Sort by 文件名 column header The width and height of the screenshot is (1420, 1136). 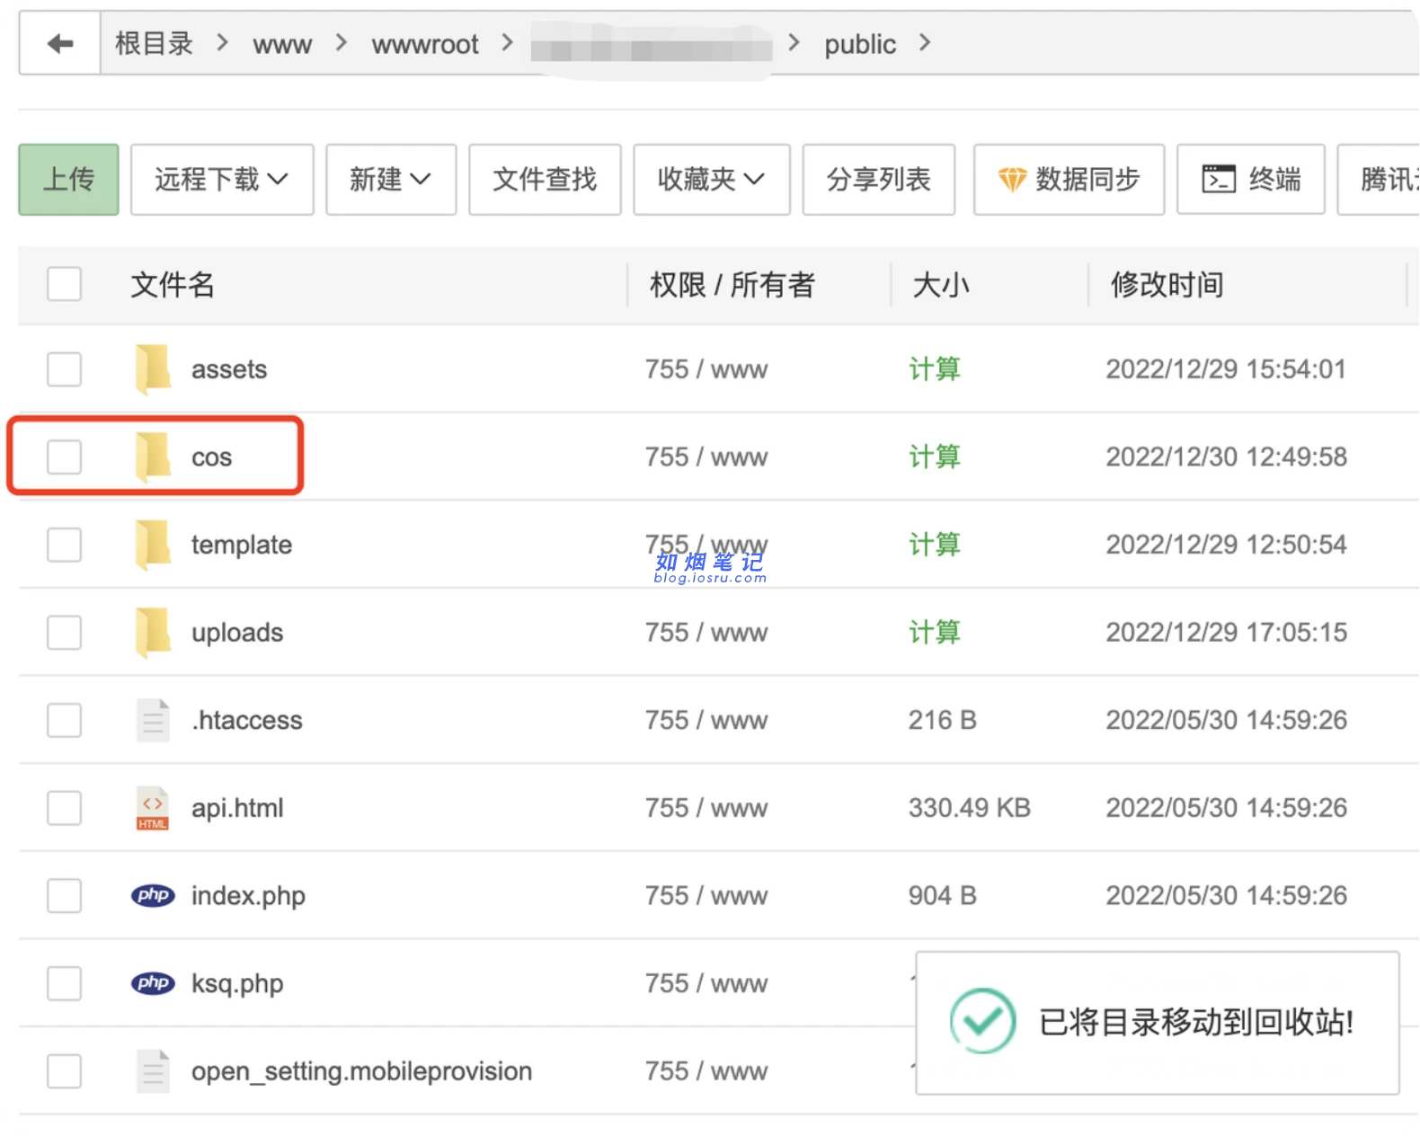[173, 285]
